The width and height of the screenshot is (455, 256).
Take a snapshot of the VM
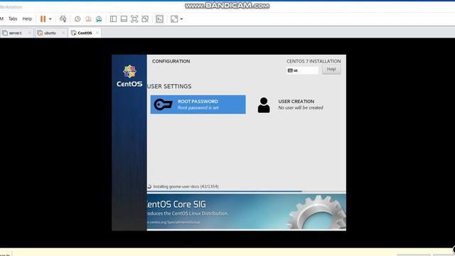pyautogui.click(x=77, y=19)
